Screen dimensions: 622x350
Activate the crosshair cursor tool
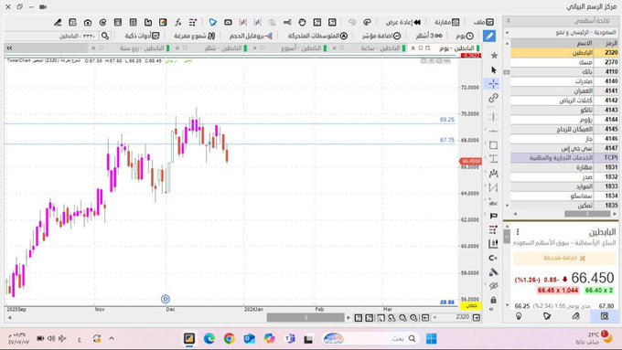pyautogui.click(x=493, y=84)
